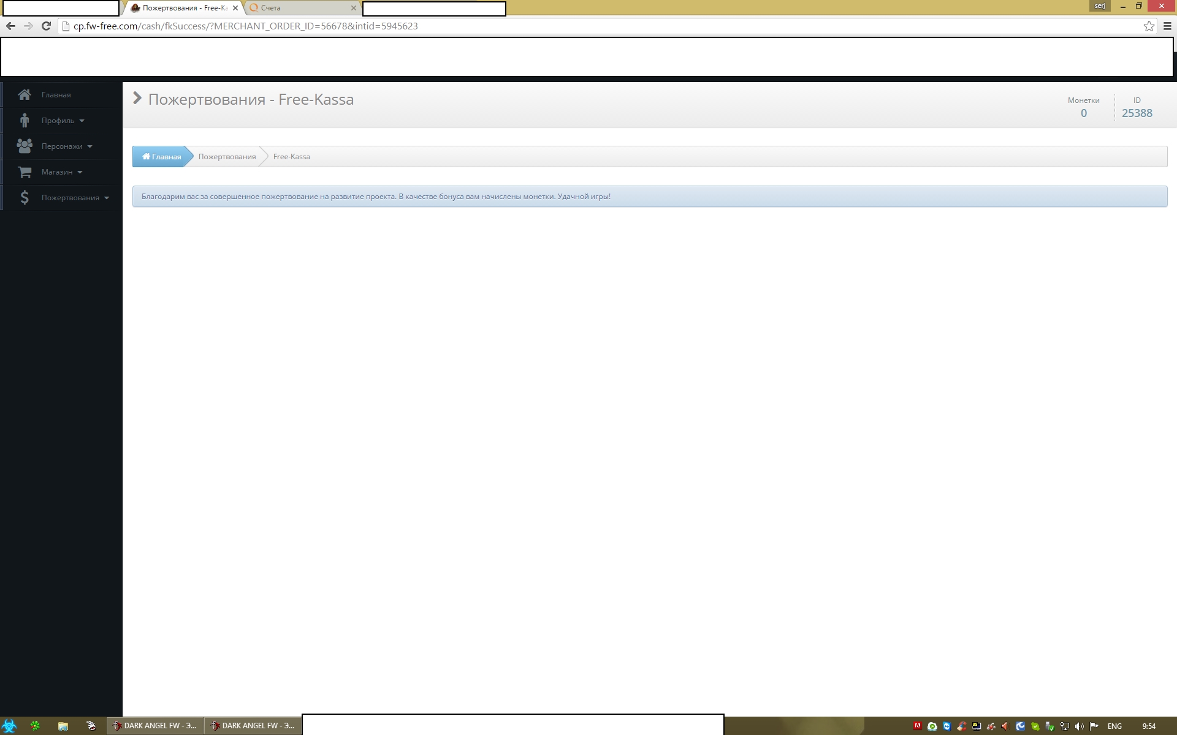Click the red speaker tray icon
This screenshot has width=1177, height=735.
pos(1006,726)
